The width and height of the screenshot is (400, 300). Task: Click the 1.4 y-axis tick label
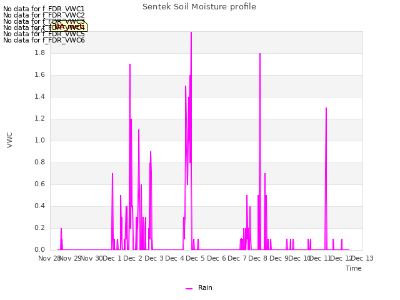pos(39,97)
